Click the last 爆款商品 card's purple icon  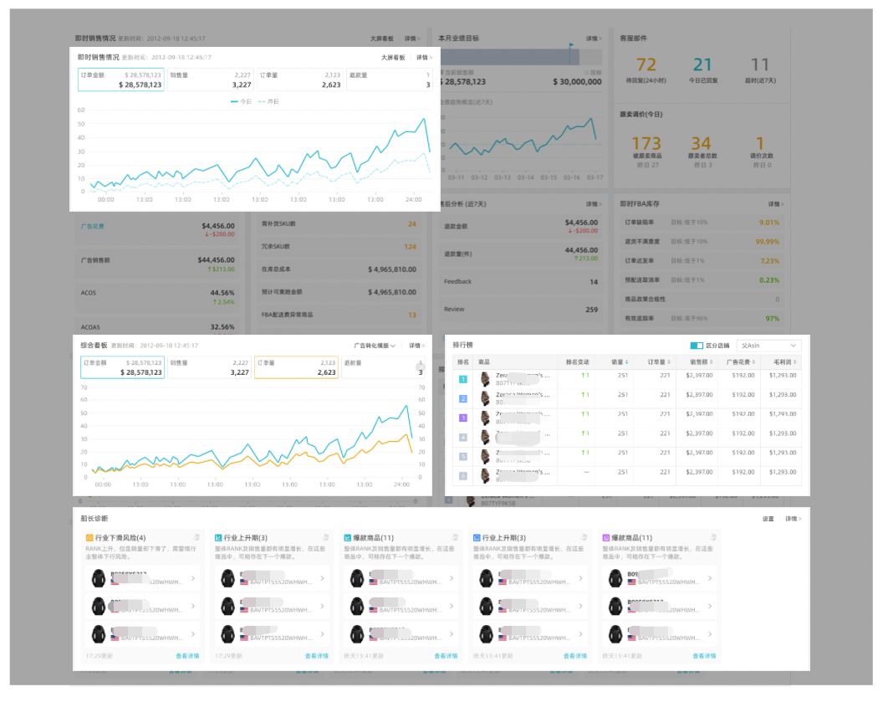605,538
